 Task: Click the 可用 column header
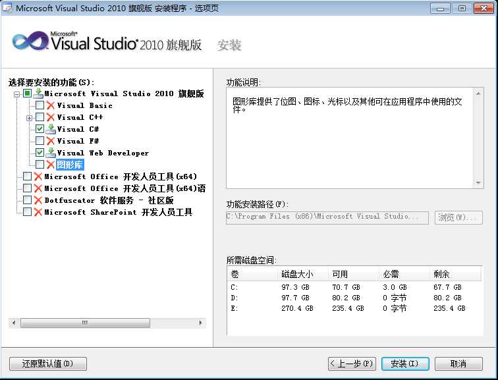[354, 274]
